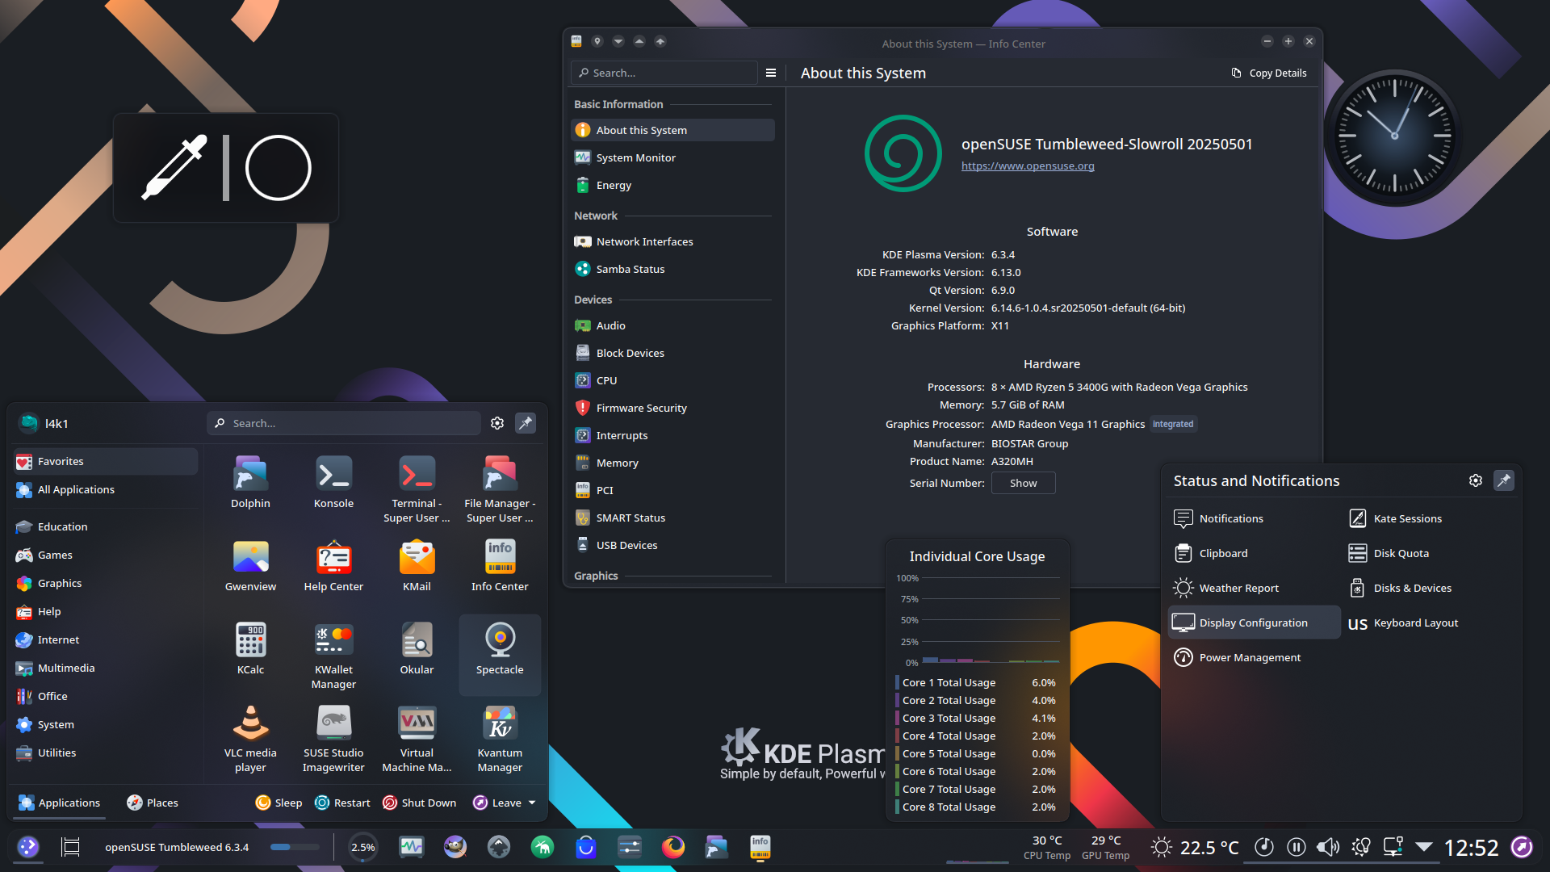Select the All Applications category

106,490
